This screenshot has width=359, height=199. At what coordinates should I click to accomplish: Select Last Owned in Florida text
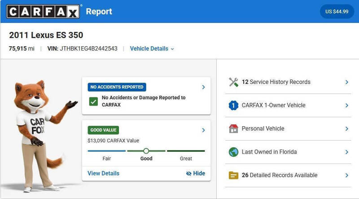click(269, 152)
